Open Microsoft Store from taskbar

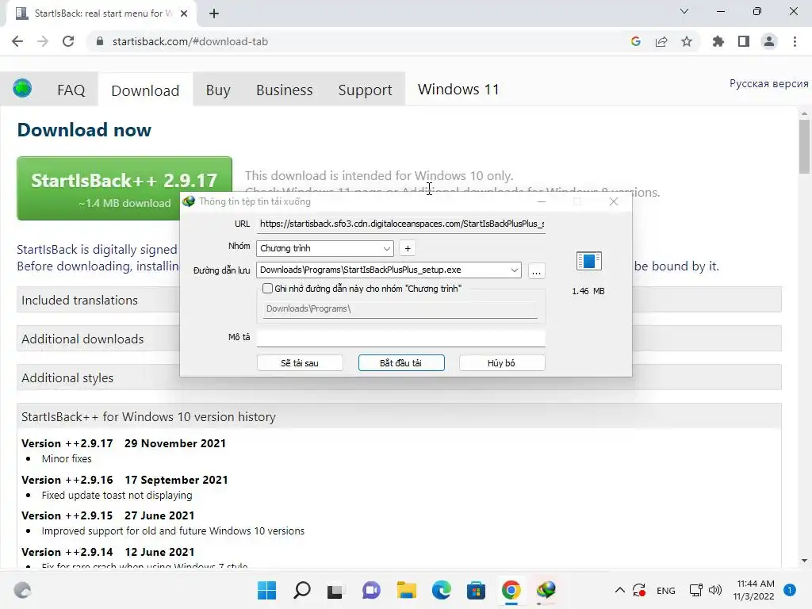pos(476,590)
